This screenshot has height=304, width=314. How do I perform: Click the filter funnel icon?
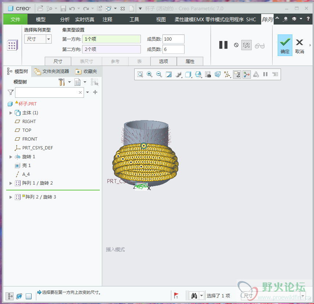[x=10, y=92]
